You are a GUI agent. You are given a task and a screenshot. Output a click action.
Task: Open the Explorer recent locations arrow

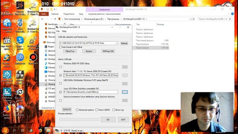pyautogui.click(x=51, y=19)
